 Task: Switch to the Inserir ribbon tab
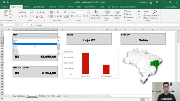pos(26,7)
